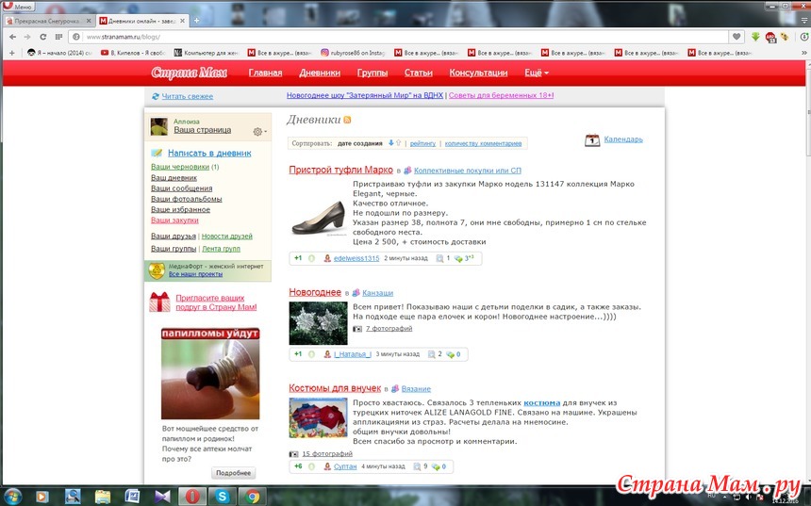
Task: Open Chrome from the taskbar
Action: point(253,497)
